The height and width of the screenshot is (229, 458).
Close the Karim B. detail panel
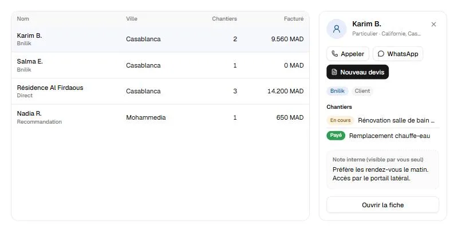click(x=433, y=24)
